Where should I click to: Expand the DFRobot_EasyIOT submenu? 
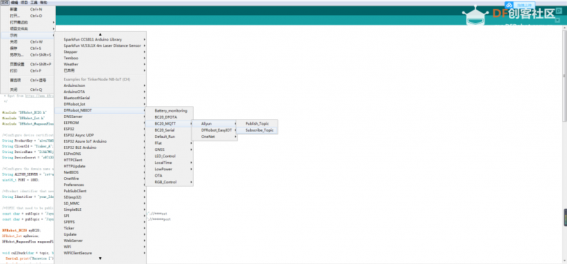[214, 130]
